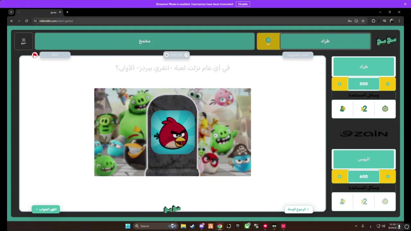This screenshot has width=411, height=231.
Task: Click the site info icon in address bar
Action: coord(35,21)
